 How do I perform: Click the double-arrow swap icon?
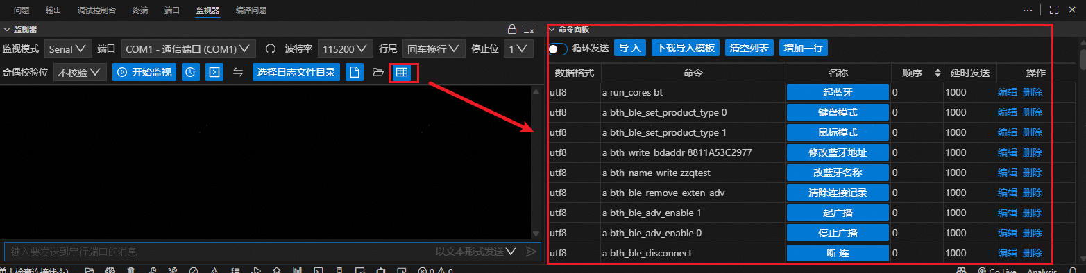(x=238, y=72)
